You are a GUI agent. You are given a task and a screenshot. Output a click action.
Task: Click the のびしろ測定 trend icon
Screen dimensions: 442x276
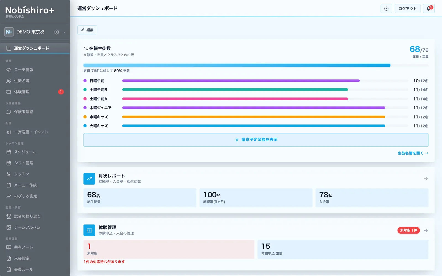(x=9, y=196)
